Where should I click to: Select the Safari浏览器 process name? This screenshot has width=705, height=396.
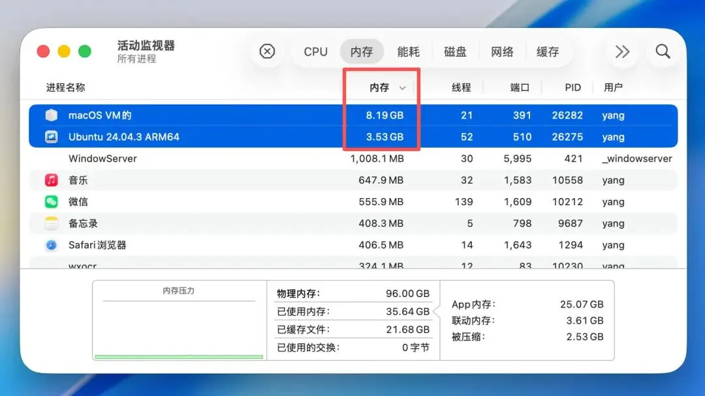(97, 245)
